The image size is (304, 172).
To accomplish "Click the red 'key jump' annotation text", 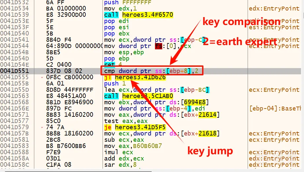I will tap(210, 151).
